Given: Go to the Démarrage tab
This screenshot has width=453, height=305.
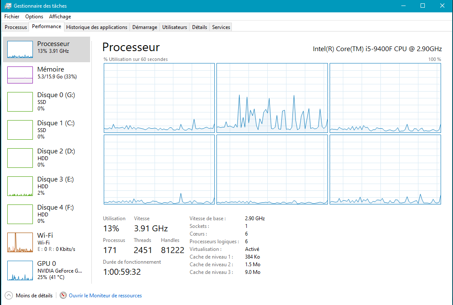Looking at the screenshot, I should (145, 27).
